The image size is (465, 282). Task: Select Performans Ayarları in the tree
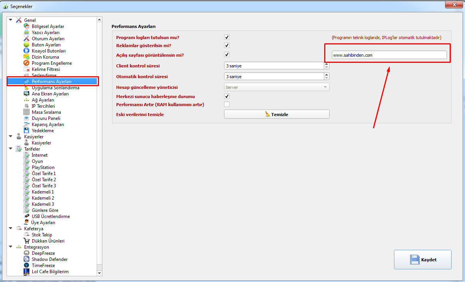(x=51, y=82)
